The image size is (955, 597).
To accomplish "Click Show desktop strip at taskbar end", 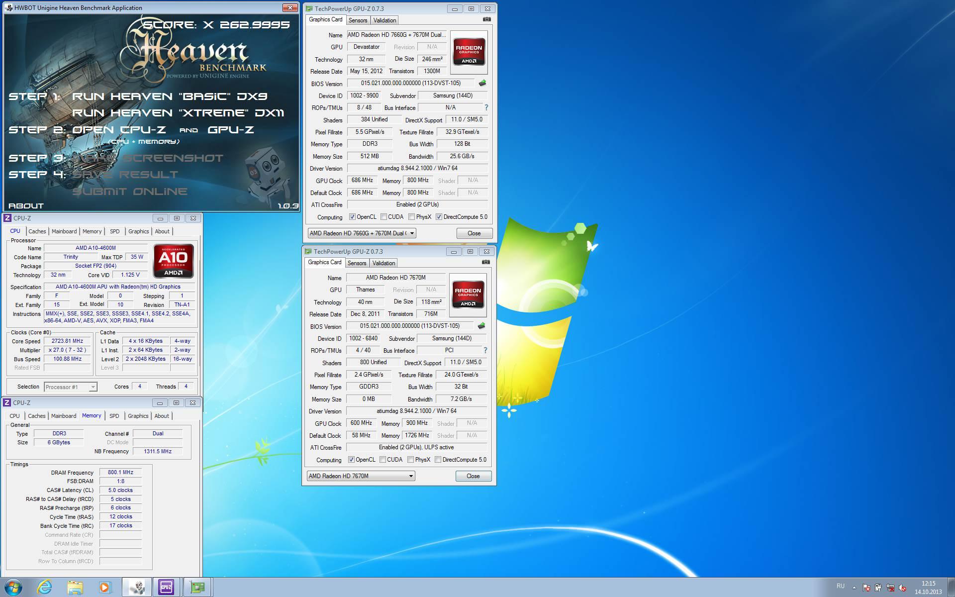I will click(x=951, y=588).
